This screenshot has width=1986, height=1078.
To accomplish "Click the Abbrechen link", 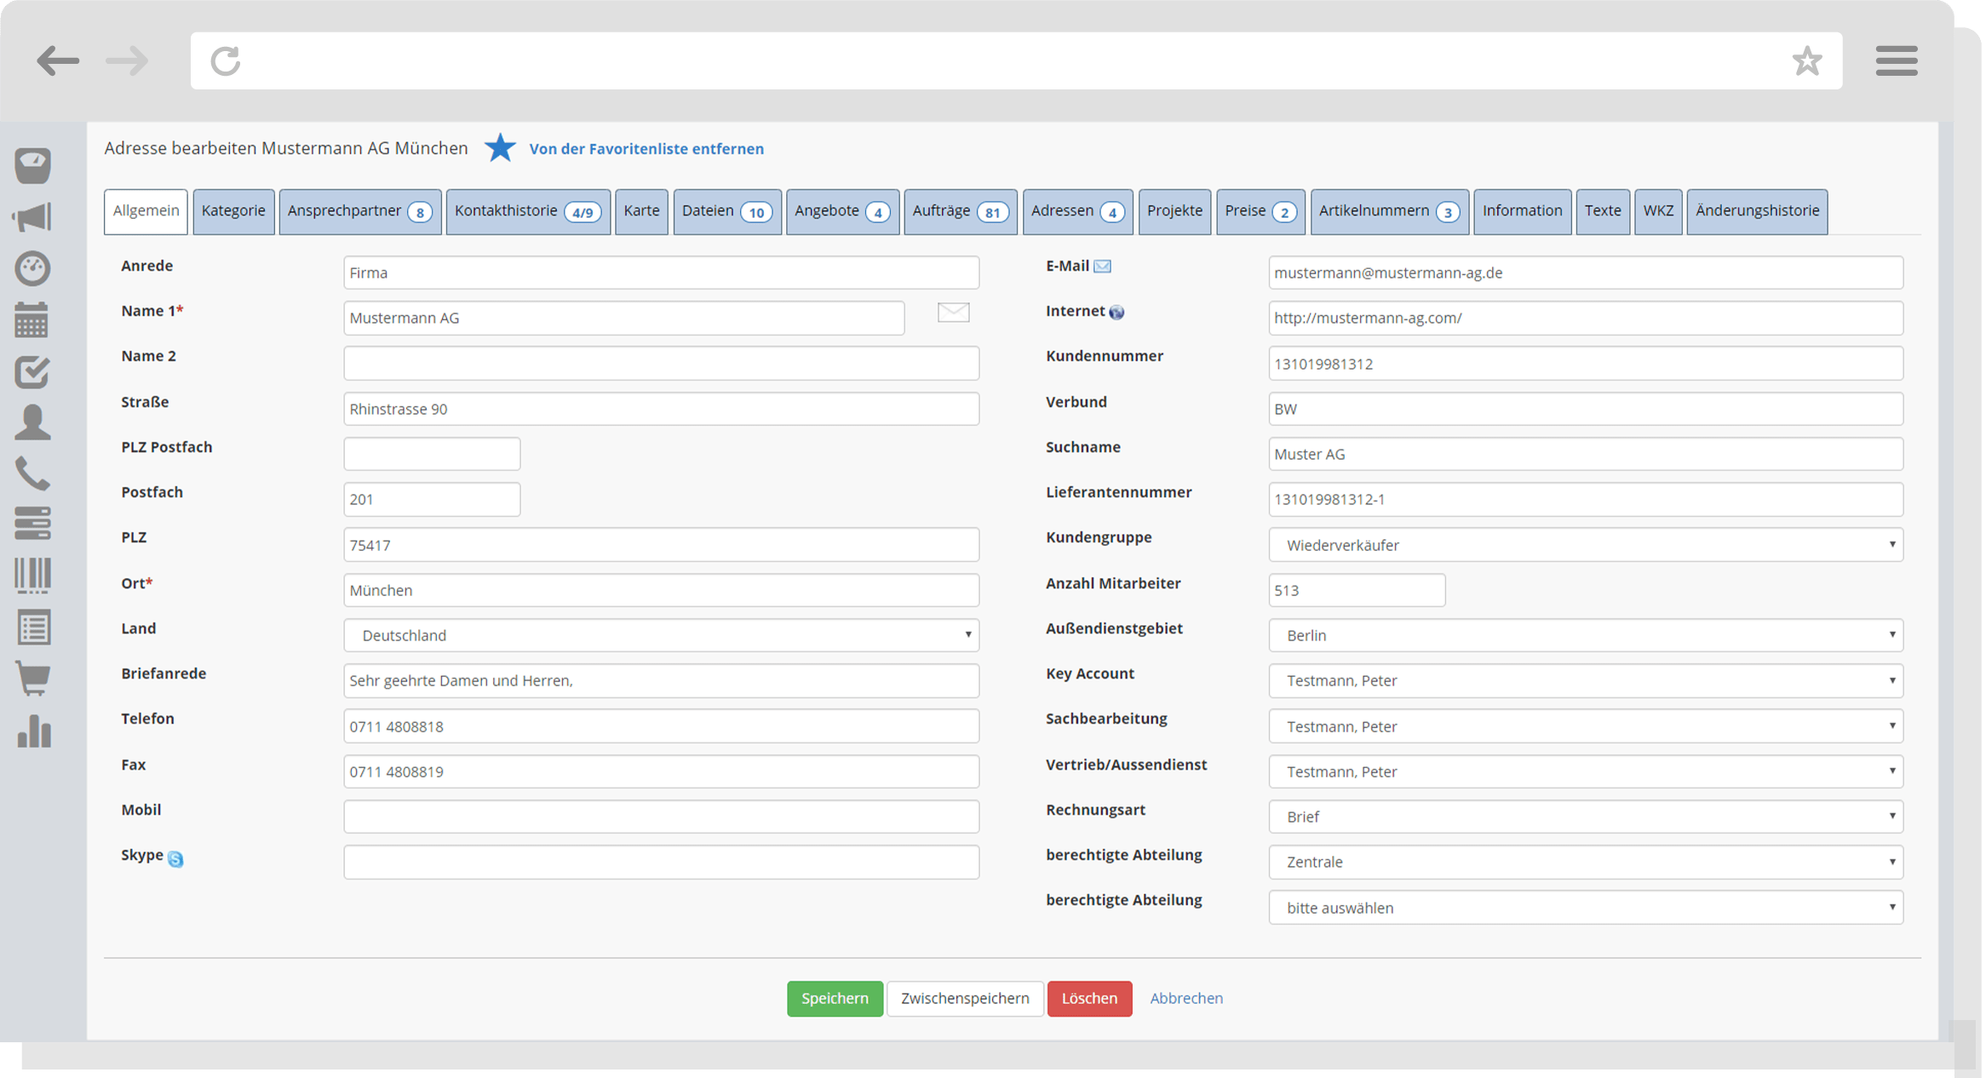I will (1185, 998).
